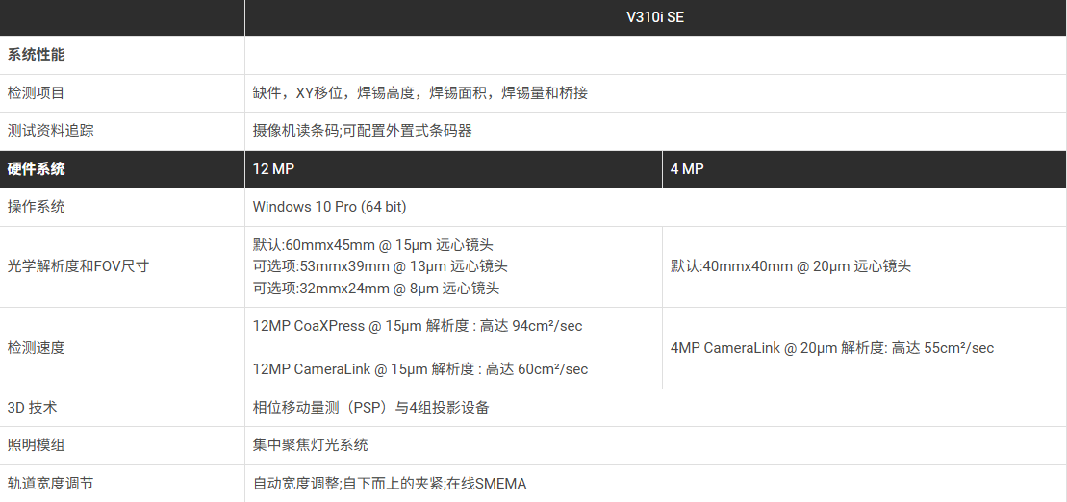Viewport: 1067px width, 502px height.
Task: Click the 集中聚焦灯光系统 lighting cell
Action: [x=310, y=445]
